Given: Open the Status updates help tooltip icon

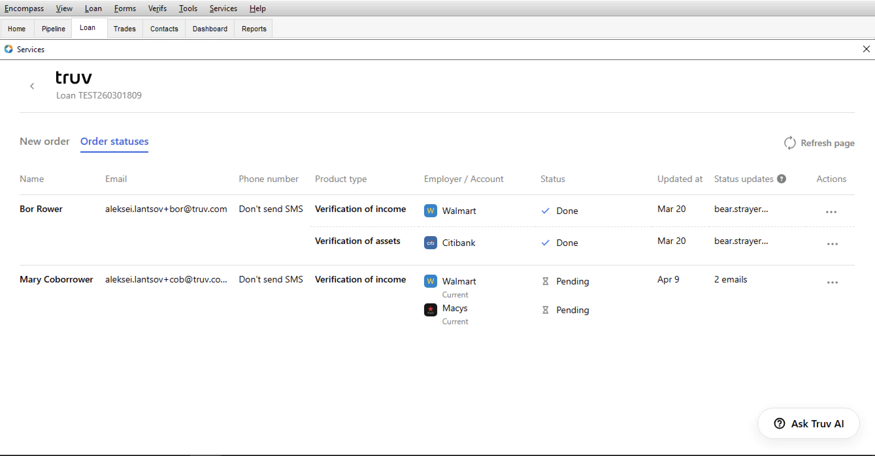Looking at the screenshot, I should pyautogui.click(x=782, y=179).
